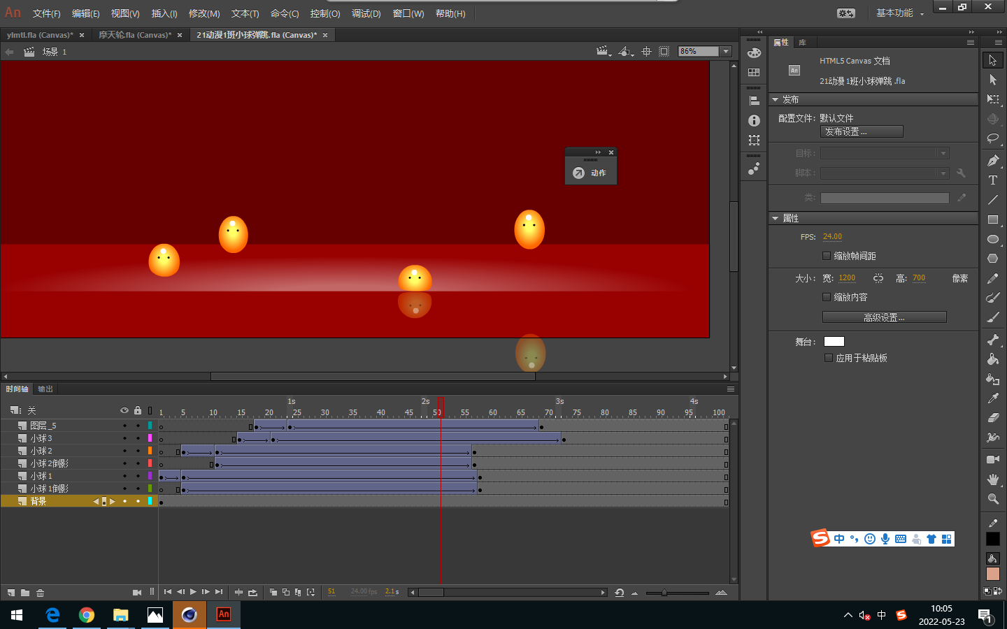This screenshot has width=1007, height=629.
Task: Select the Eraser tool
Action: [x=992, y=418]
